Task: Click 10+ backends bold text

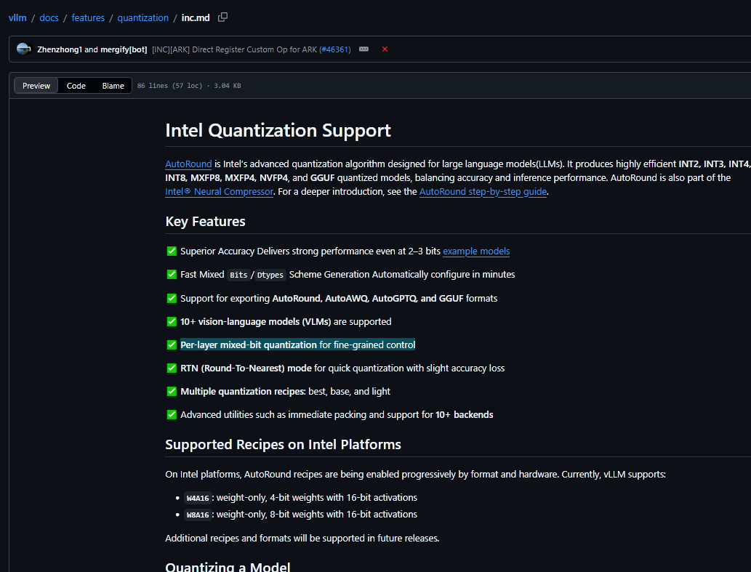Action: 464,414
